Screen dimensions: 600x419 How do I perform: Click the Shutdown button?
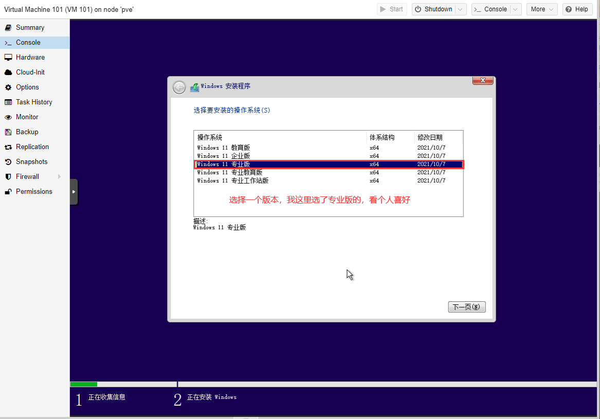click(434, 9)
